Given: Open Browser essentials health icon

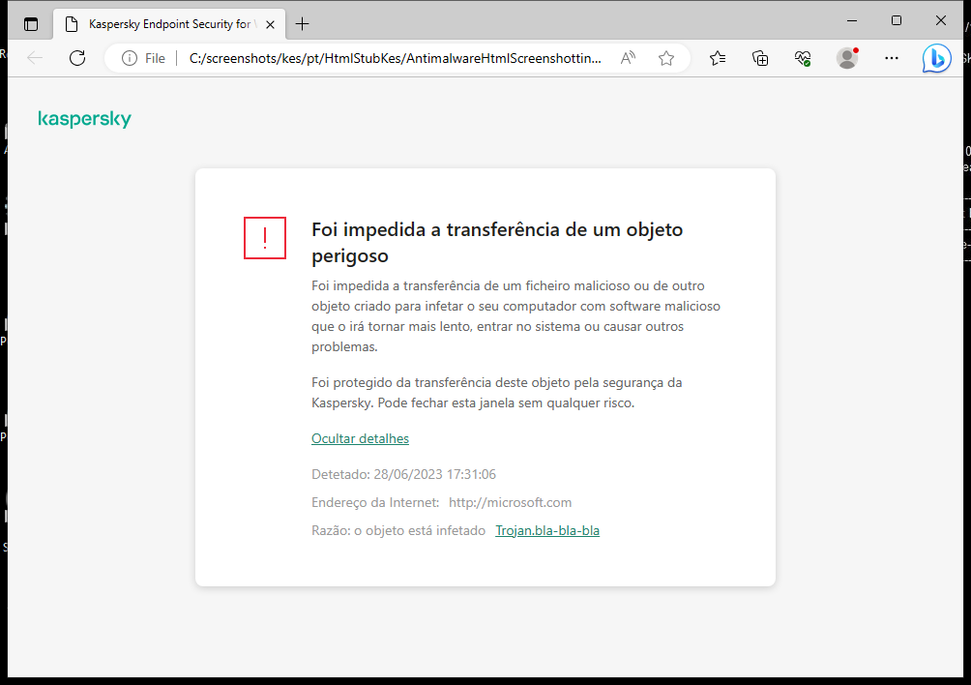Looking at the screenshot, I should click(x=803, y=58).
